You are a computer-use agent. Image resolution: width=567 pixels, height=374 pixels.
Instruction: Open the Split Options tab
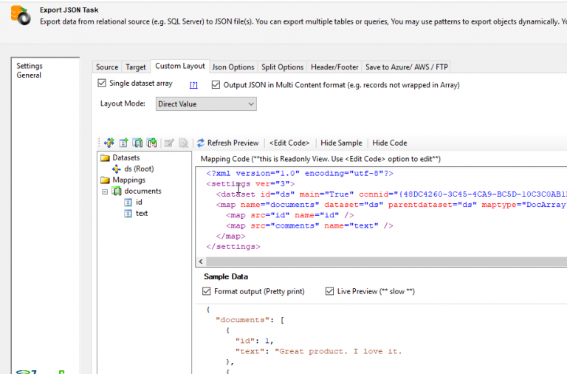(x=282, y=67)
